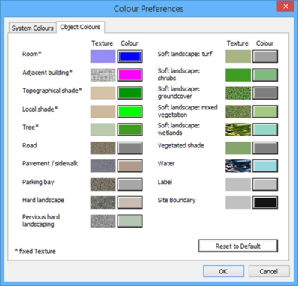This screenshot has width=298, height=286.
Task: Confirm with the OK button
Action: [x=223, y=271]
